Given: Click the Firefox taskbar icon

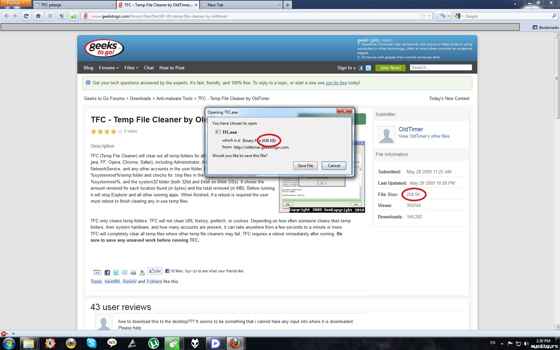Looking at the screenshot, I should click(x=235, y=343).
